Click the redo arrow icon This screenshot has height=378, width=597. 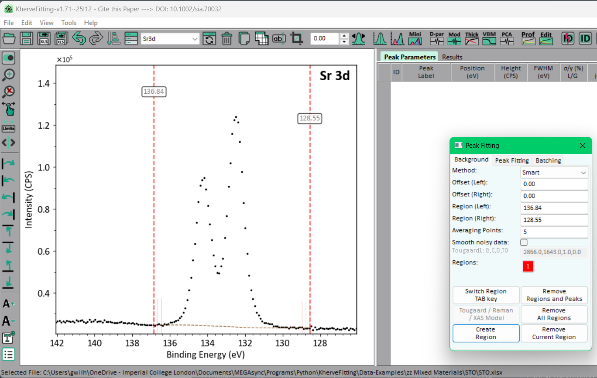pyautogui.click(x=96, y=38)
